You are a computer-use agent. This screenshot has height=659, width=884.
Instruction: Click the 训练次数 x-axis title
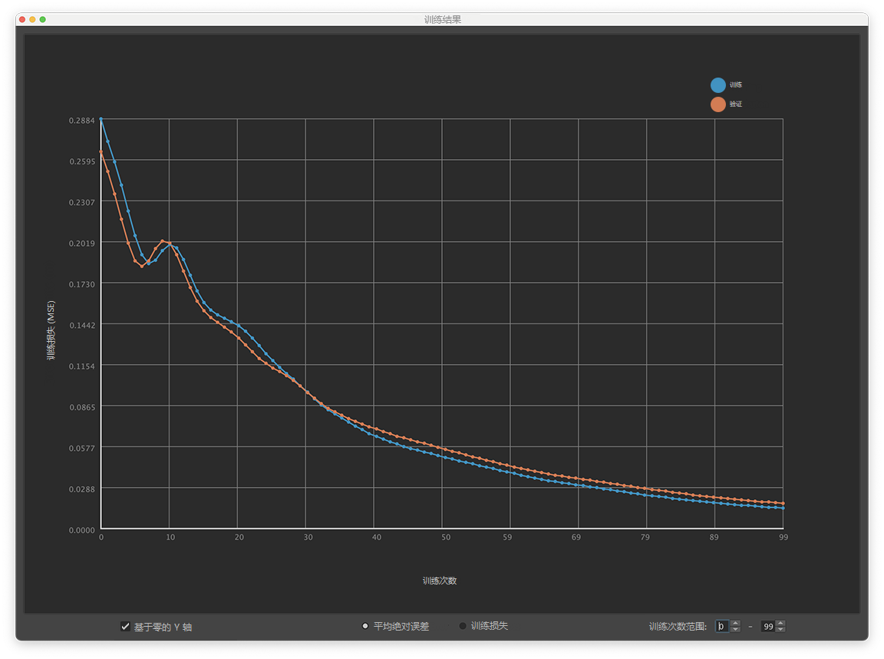pos(440,581)
